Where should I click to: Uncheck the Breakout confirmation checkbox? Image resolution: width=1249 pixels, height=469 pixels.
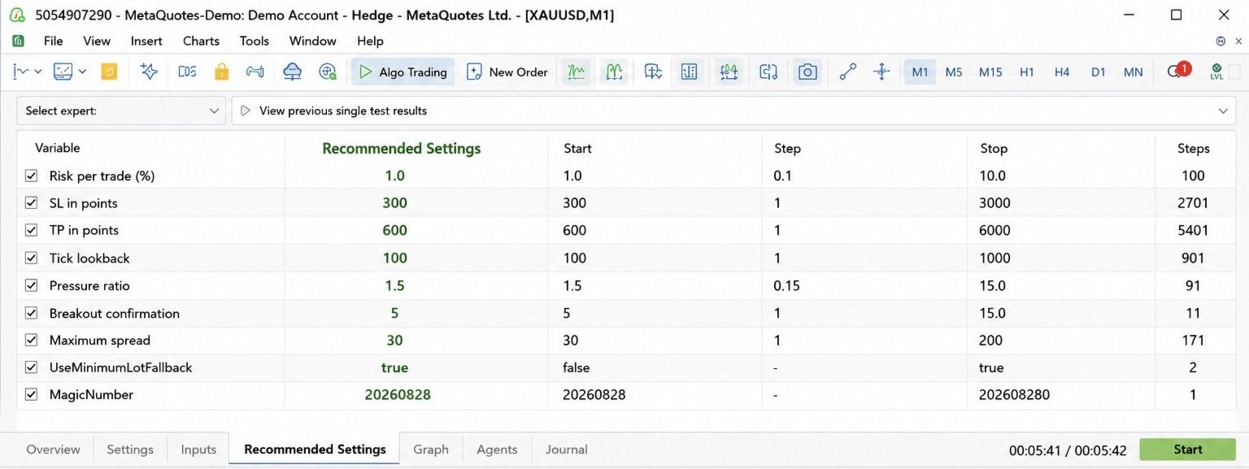point(32,313)
